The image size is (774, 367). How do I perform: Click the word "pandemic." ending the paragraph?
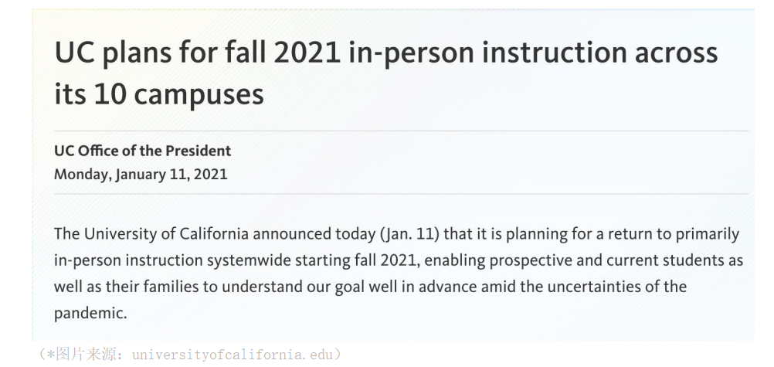(90, 314)
